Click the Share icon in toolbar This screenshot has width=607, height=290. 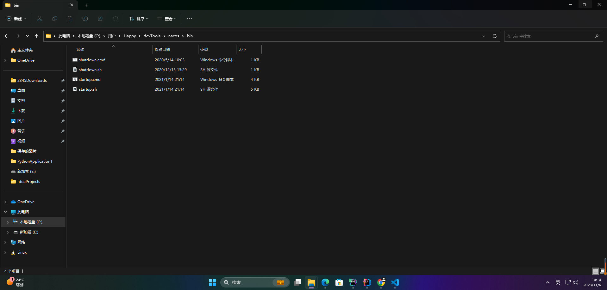coord(100,19)
